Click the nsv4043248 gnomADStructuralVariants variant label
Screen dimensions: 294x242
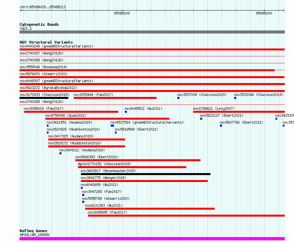tap(56, 46)
